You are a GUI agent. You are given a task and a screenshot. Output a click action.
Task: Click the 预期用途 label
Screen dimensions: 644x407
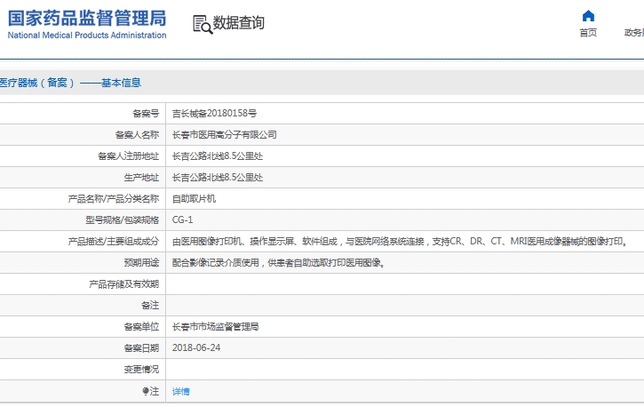(142, 263)
